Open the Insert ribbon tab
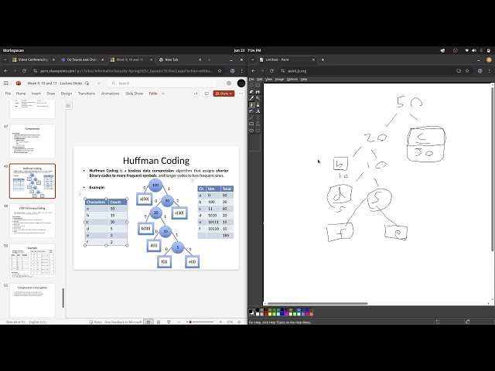495x371 pixels. click(36, 94)
